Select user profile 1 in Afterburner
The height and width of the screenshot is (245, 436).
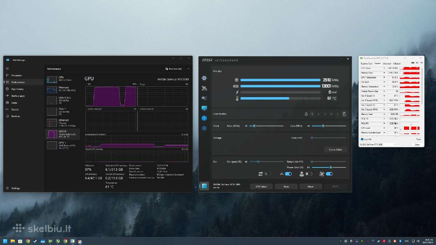tap(312, 114)
